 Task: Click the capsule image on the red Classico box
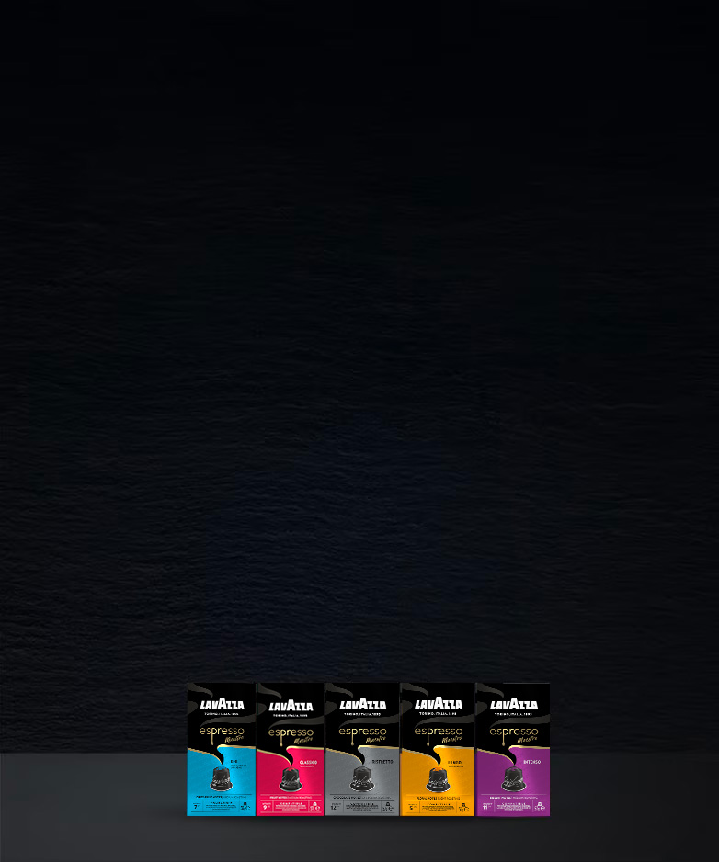(290, 778)
